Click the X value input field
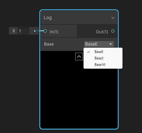142x133 pixels. pyautogui.click(x=24, y=31)
